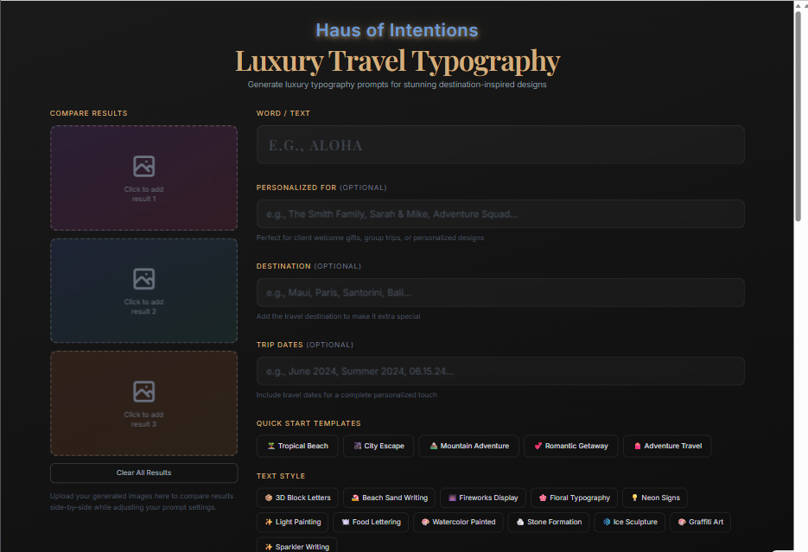Click 'Luxury Travel Typography' title
Screen dimensions: 808x552
(398, 61)
